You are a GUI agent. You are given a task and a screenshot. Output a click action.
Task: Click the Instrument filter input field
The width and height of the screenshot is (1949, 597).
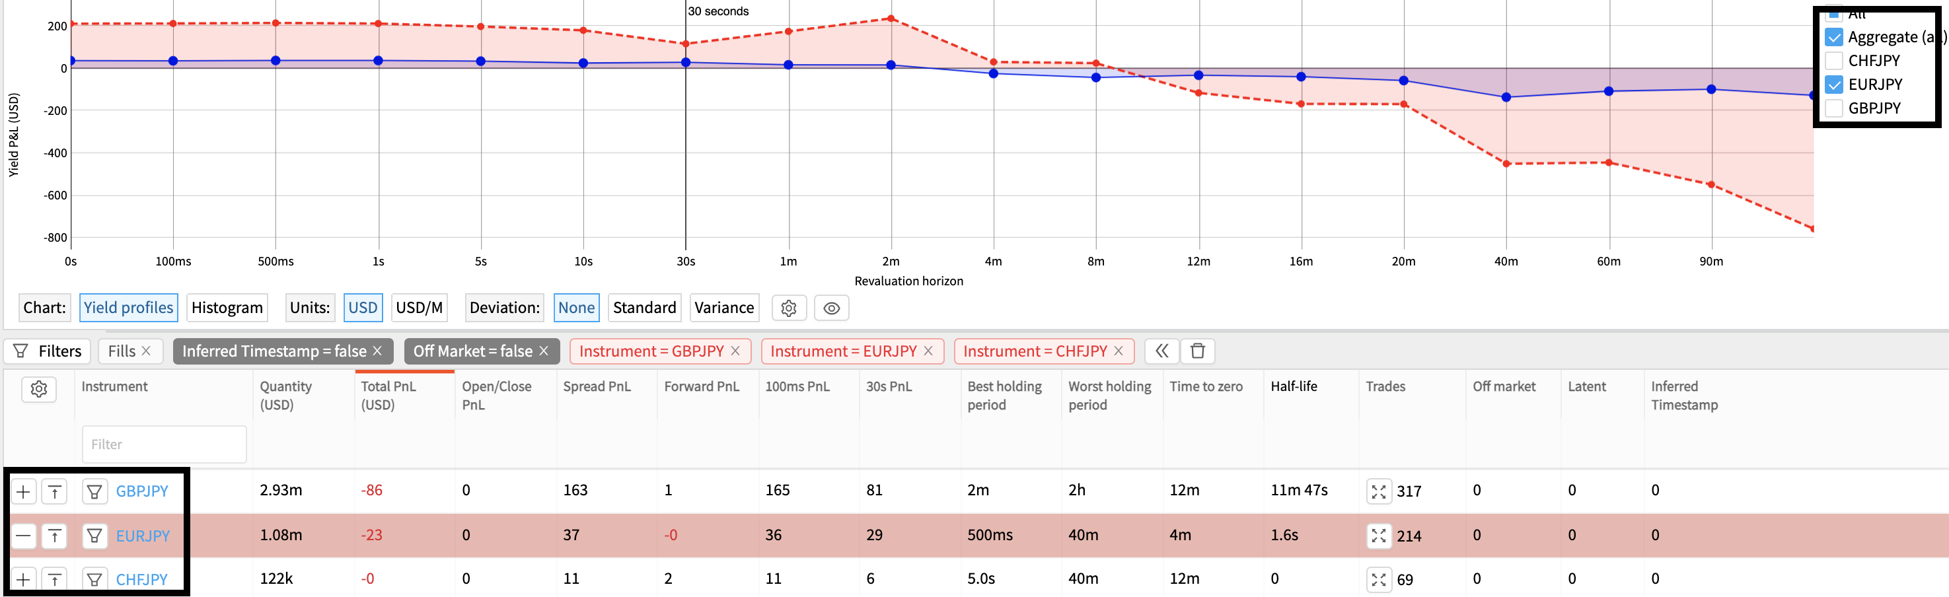165,444
